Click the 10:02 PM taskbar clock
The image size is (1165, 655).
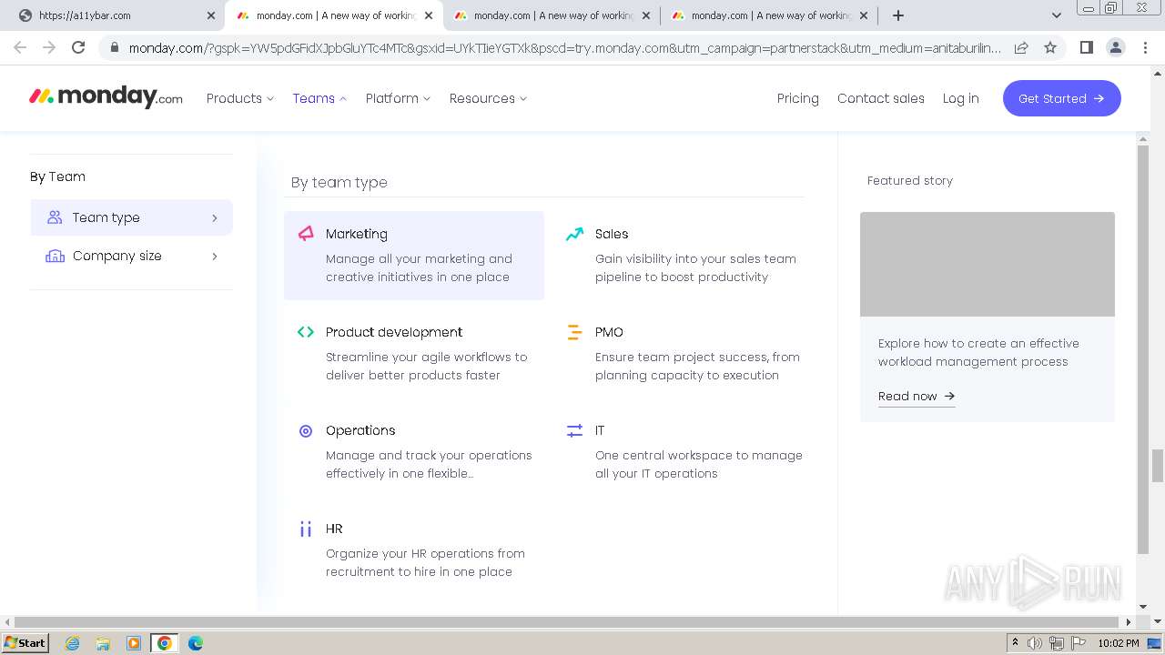point(1119,643)
